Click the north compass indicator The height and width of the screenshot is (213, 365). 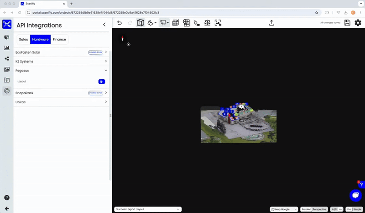tap(122, 39)
